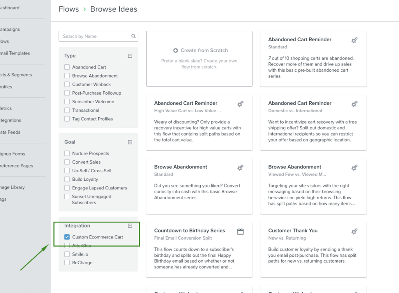Viewport: 399px width, 293px height.
Task: Navigate to Integrations in sidebar
Action: click(11, 120)
